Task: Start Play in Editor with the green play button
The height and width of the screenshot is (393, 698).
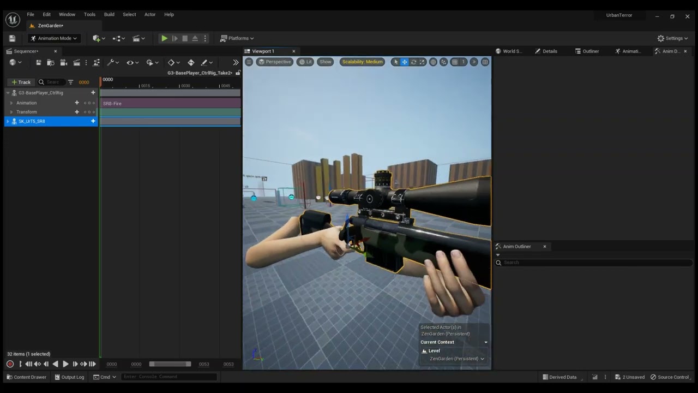Action: (164, 38)
